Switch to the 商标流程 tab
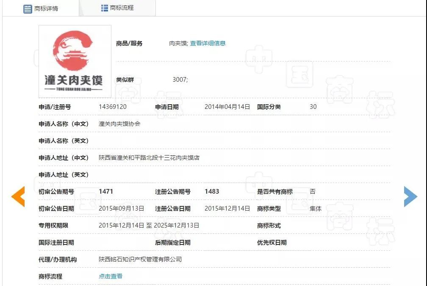 pyautogui.click(x=117, y=8)
